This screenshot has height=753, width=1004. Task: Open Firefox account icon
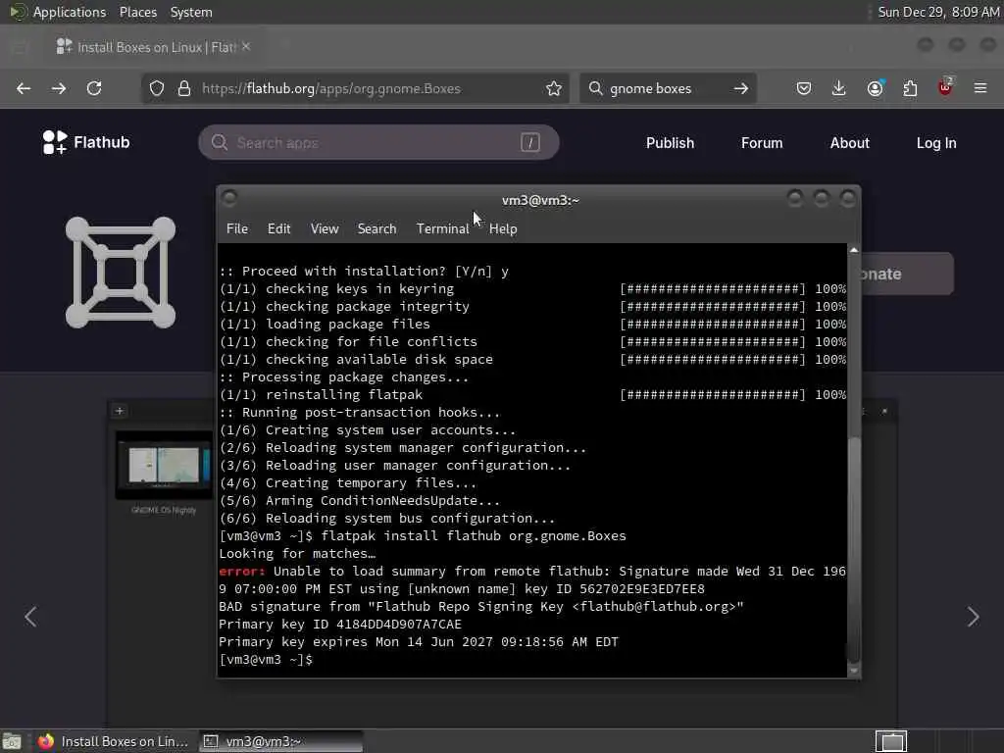[x=875, y=88]
